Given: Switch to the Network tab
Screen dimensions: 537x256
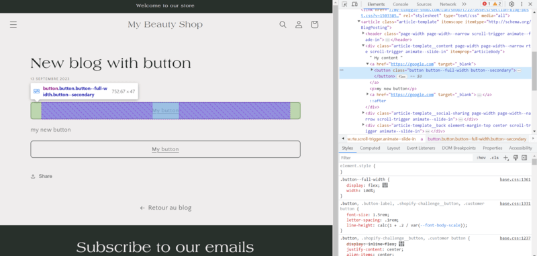Looking at the screenshot, I should (448, 4).
